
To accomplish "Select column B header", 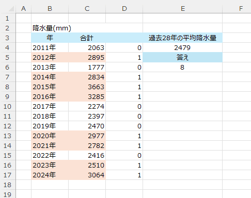I will pyautogui.click(x=50, y=9).
